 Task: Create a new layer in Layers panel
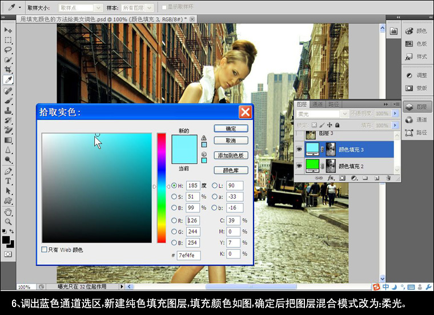377,178
